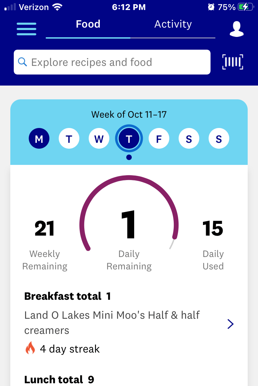Select Wednesday in the week row

pos(99,139)
